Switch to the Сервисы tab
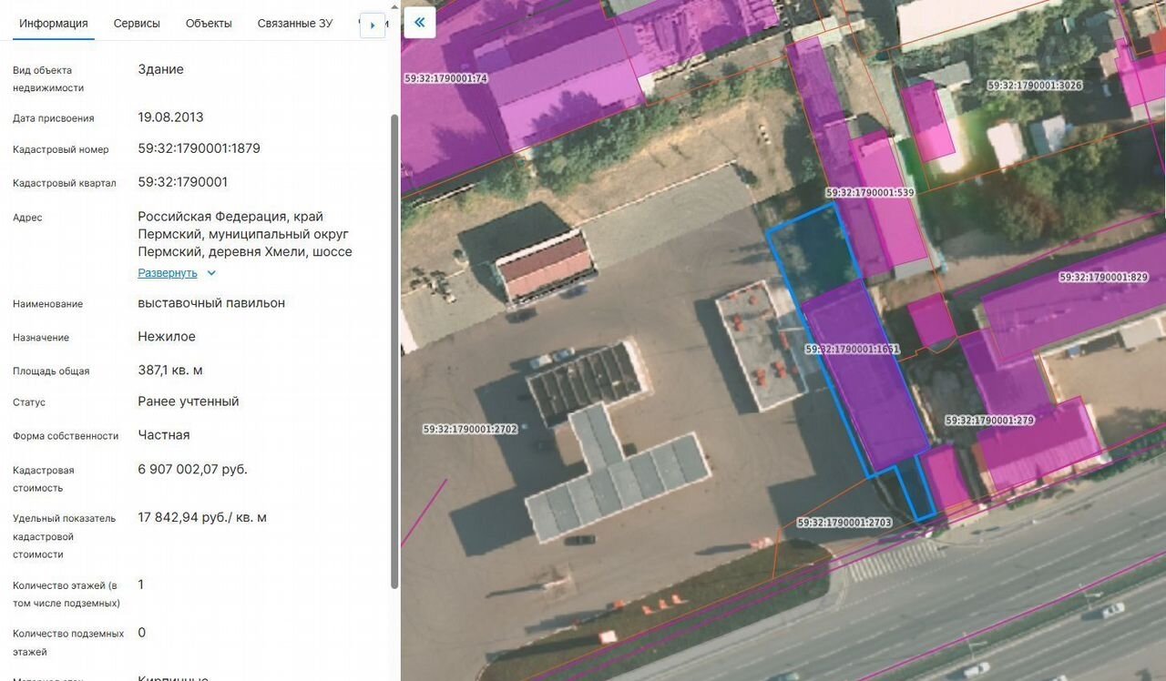Viewport: 1166px width, 681px height. point(137,24)
